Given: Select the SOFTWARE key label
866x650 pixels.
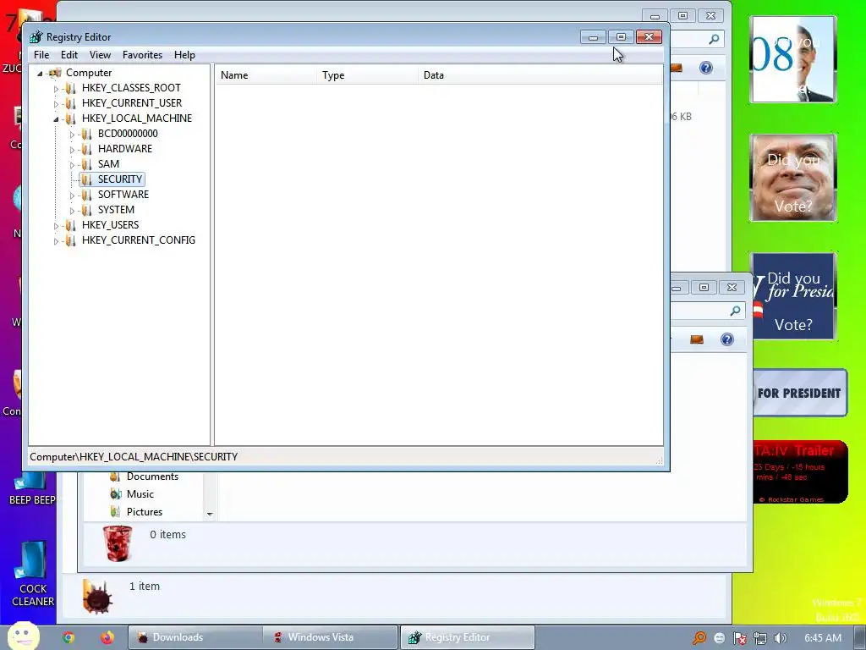Looking at the screenshot, I should tap(123, 195).
